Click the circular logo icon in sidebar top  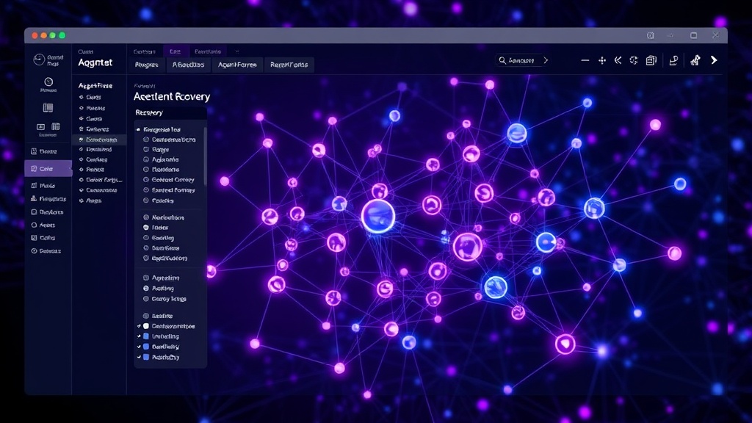click(39, 59)
